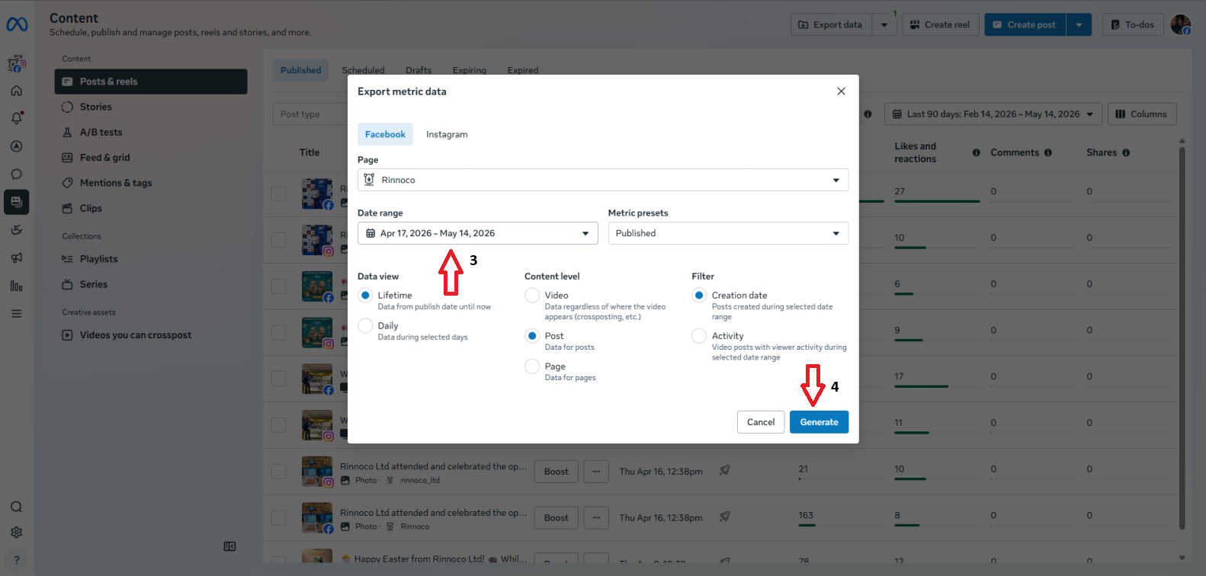Image resolution: width=1206 pixels, height=576 pixels.
Task: Open the Columns button
Action: (1142, 114)
